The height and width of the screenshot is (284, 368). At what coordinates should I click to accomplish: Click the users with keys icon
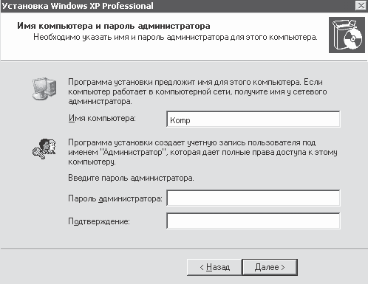(x=44, y=148)
